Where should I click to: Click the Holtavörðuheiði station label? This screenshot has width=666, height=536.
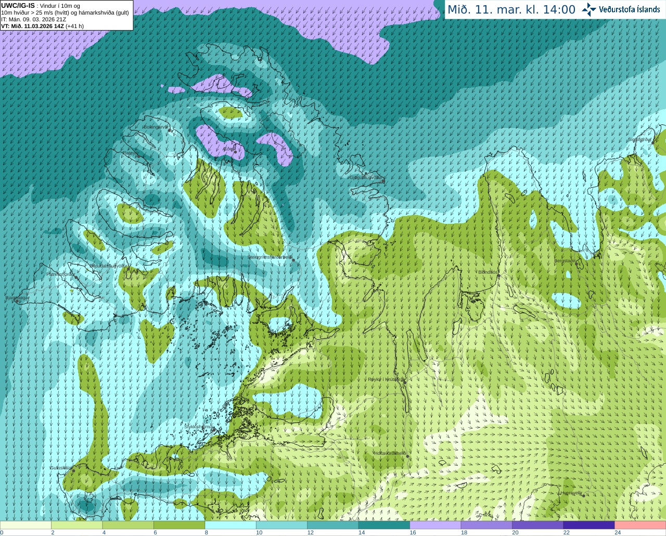[x=390, y=453]
